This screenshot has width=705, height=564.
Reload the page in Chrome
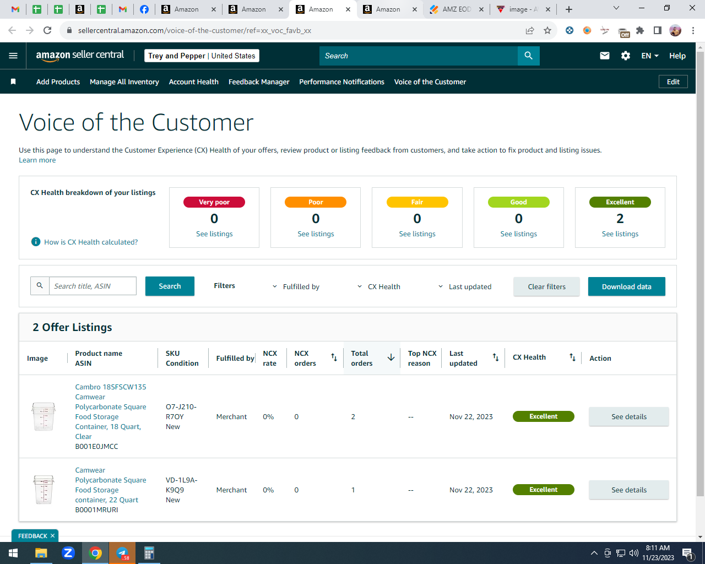coord(47,30)
